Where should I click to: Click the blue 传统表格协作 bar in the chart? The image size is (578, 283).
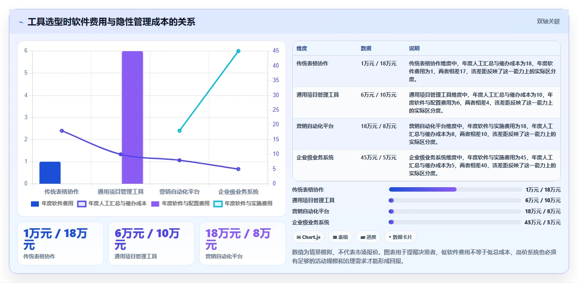(50, 173)
